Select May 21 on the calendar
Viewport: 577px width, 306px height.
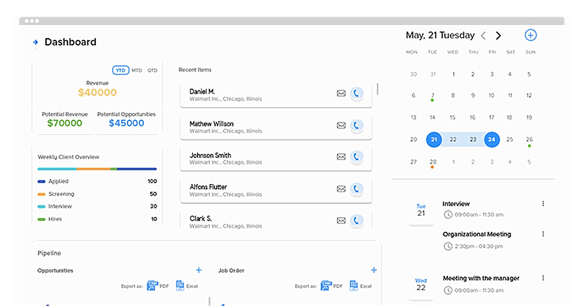click(434, 139)
